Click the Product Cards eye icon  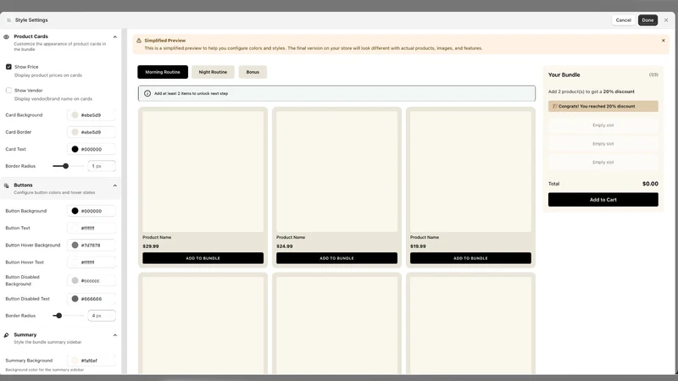tap(7, 36)
